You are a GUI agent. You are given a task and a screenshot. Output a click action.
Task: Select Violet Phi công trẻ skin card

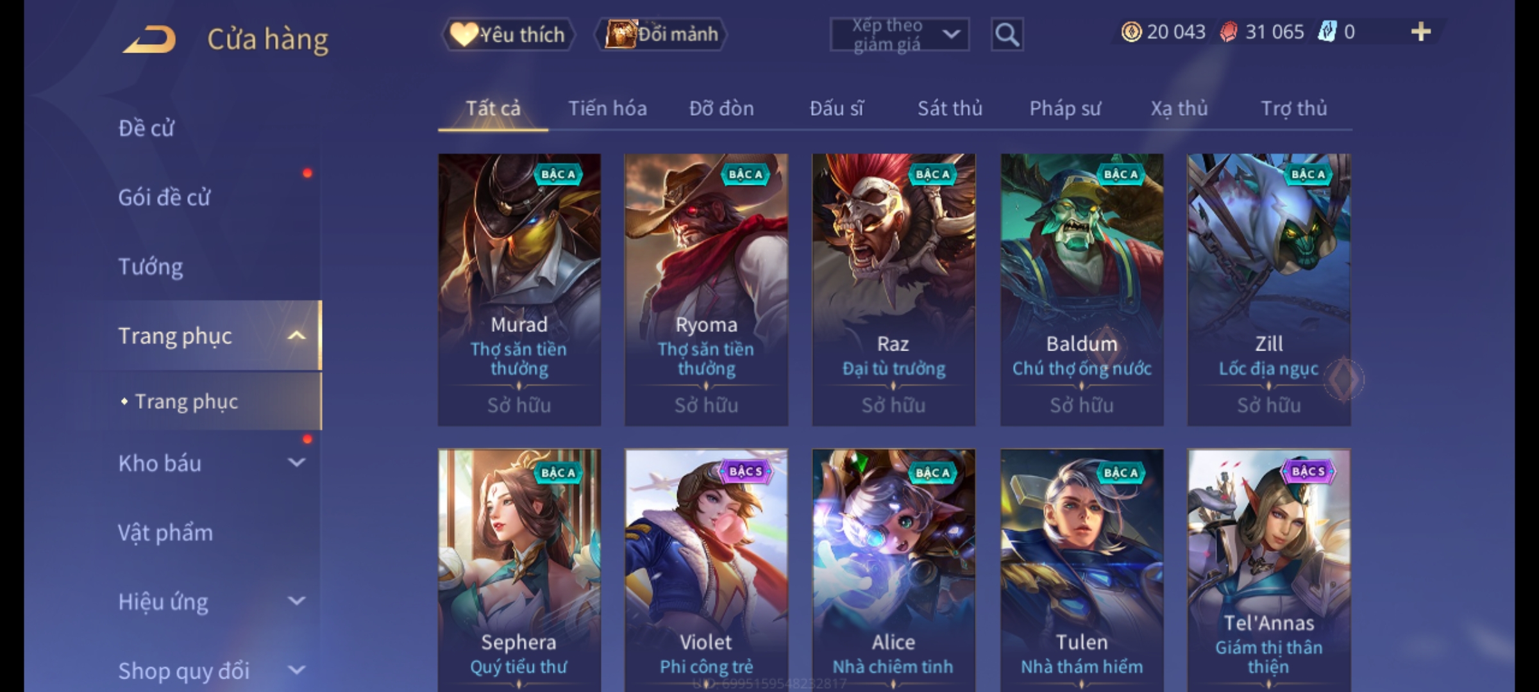[706, 570]
